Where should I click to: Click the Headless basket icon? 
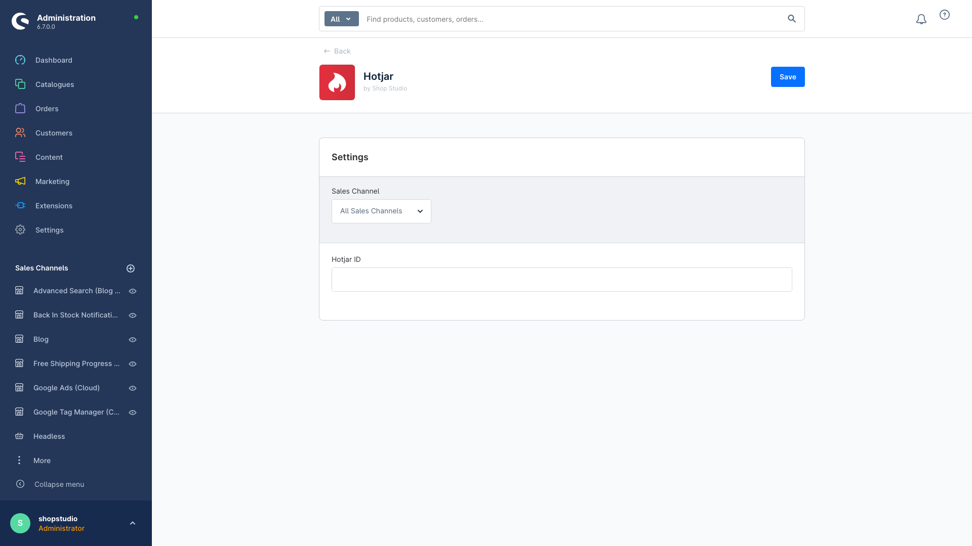pyautogui.click(x=19, y=436)
